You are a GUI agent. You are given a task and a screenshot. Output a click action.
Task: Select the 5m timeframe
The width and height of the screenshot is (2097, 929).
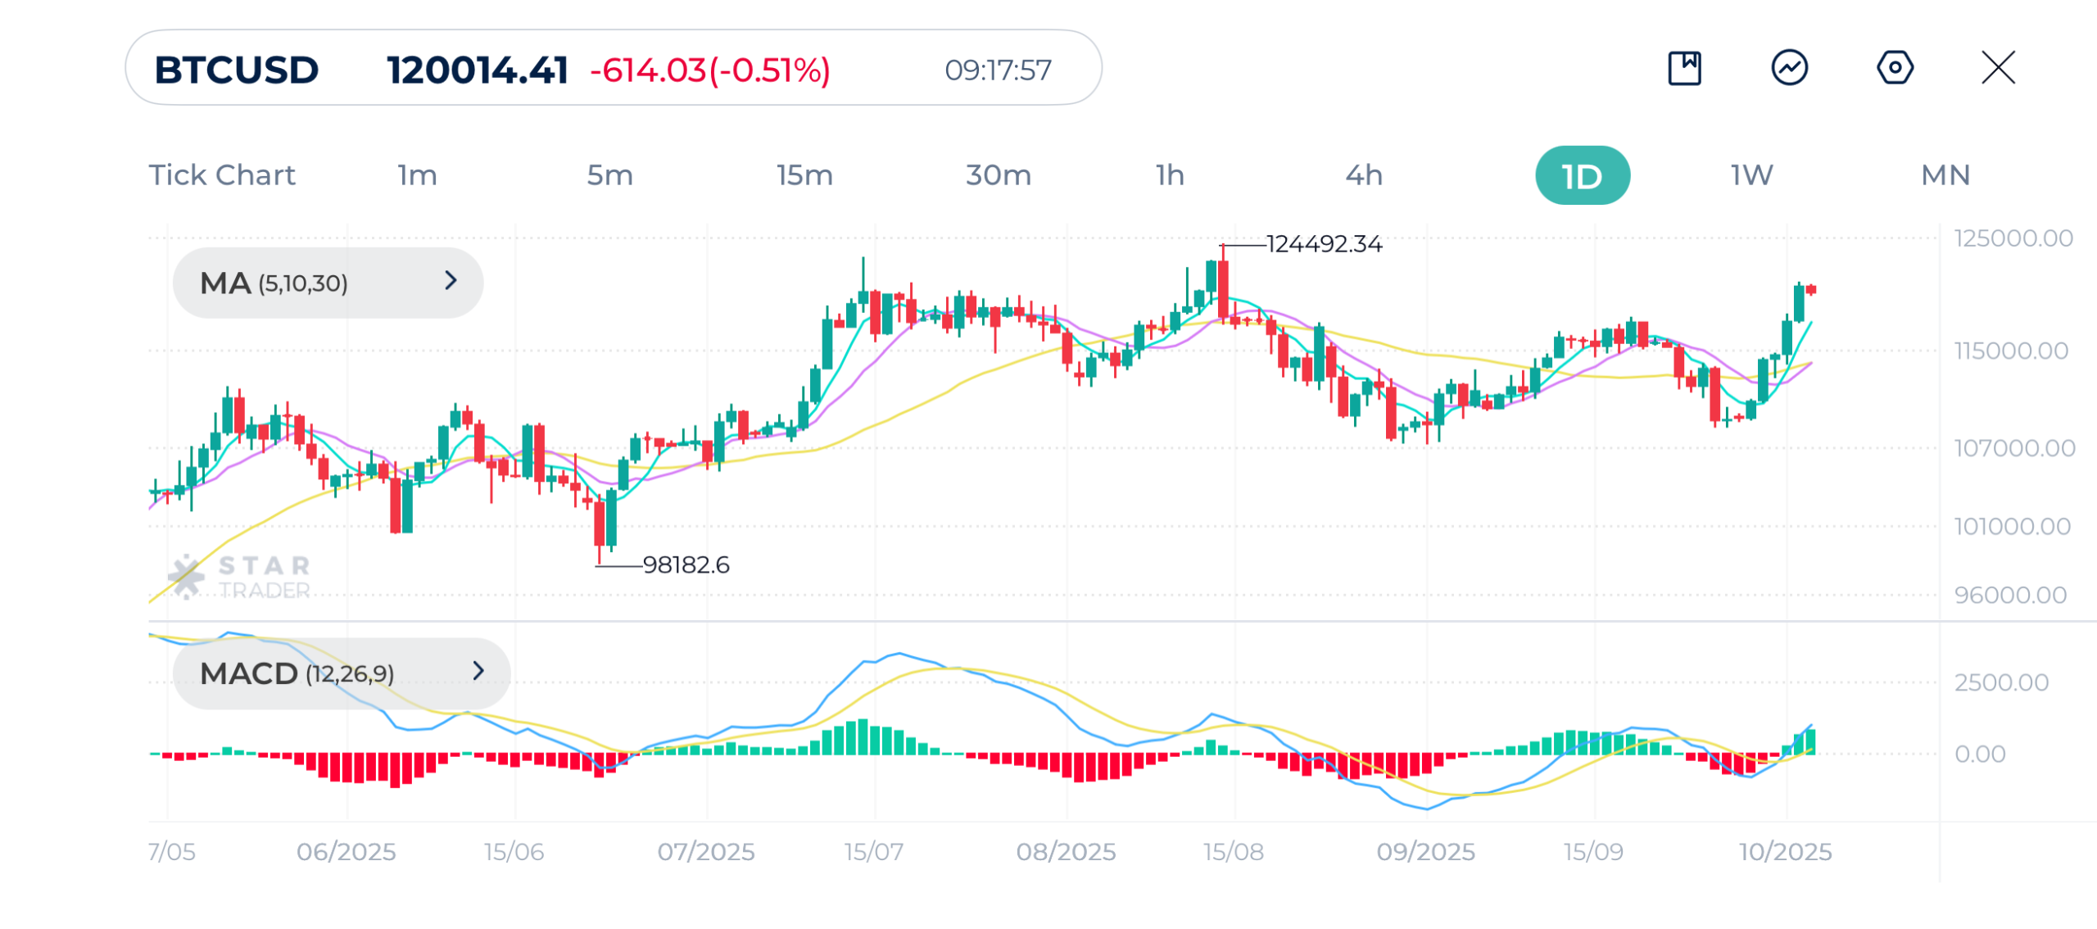point(610,175)
